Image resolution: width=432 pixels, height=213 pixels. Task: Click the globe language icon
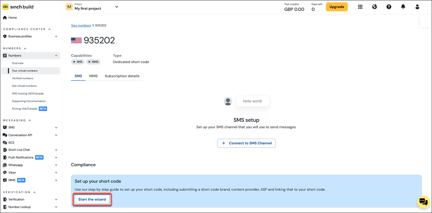[x=374, y=7]
